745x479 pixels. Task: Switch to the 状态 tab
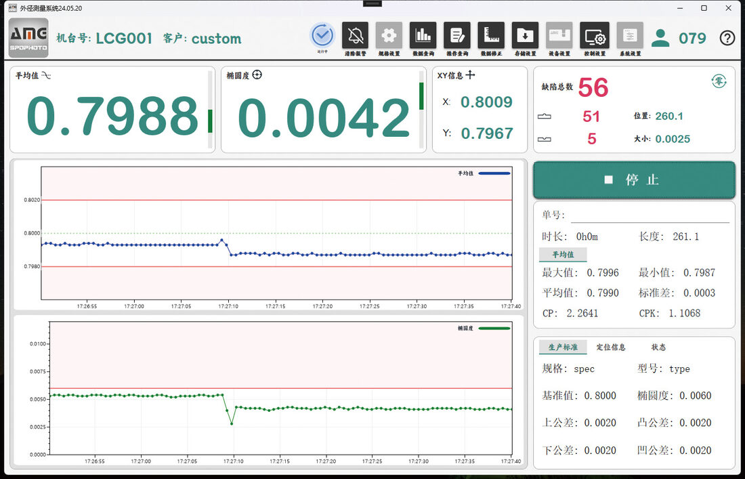658,348
